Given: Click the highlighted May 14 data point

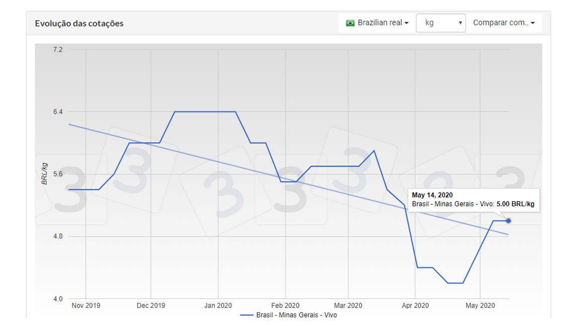Looking at the screenshot, I should click(509, 221).
